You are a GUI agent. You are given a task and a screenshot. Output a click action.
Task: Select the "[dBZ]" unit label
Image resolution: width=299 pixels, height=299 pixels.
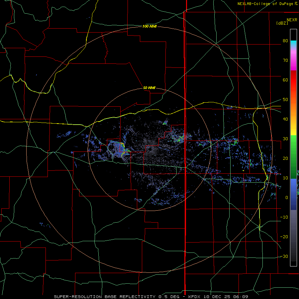[282, 23]
